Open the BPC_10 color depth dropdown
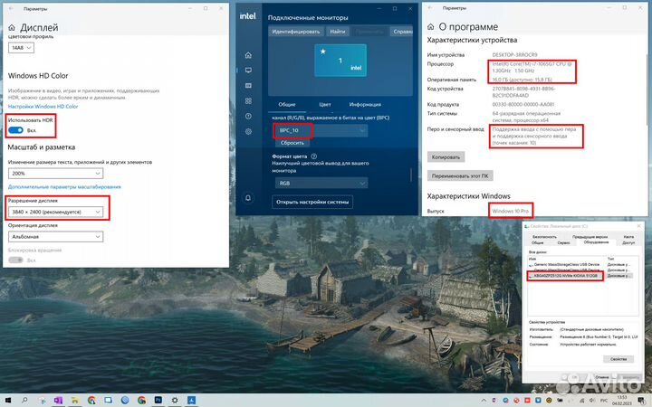The height and width of the screenshot is (407, 652). 321,130
